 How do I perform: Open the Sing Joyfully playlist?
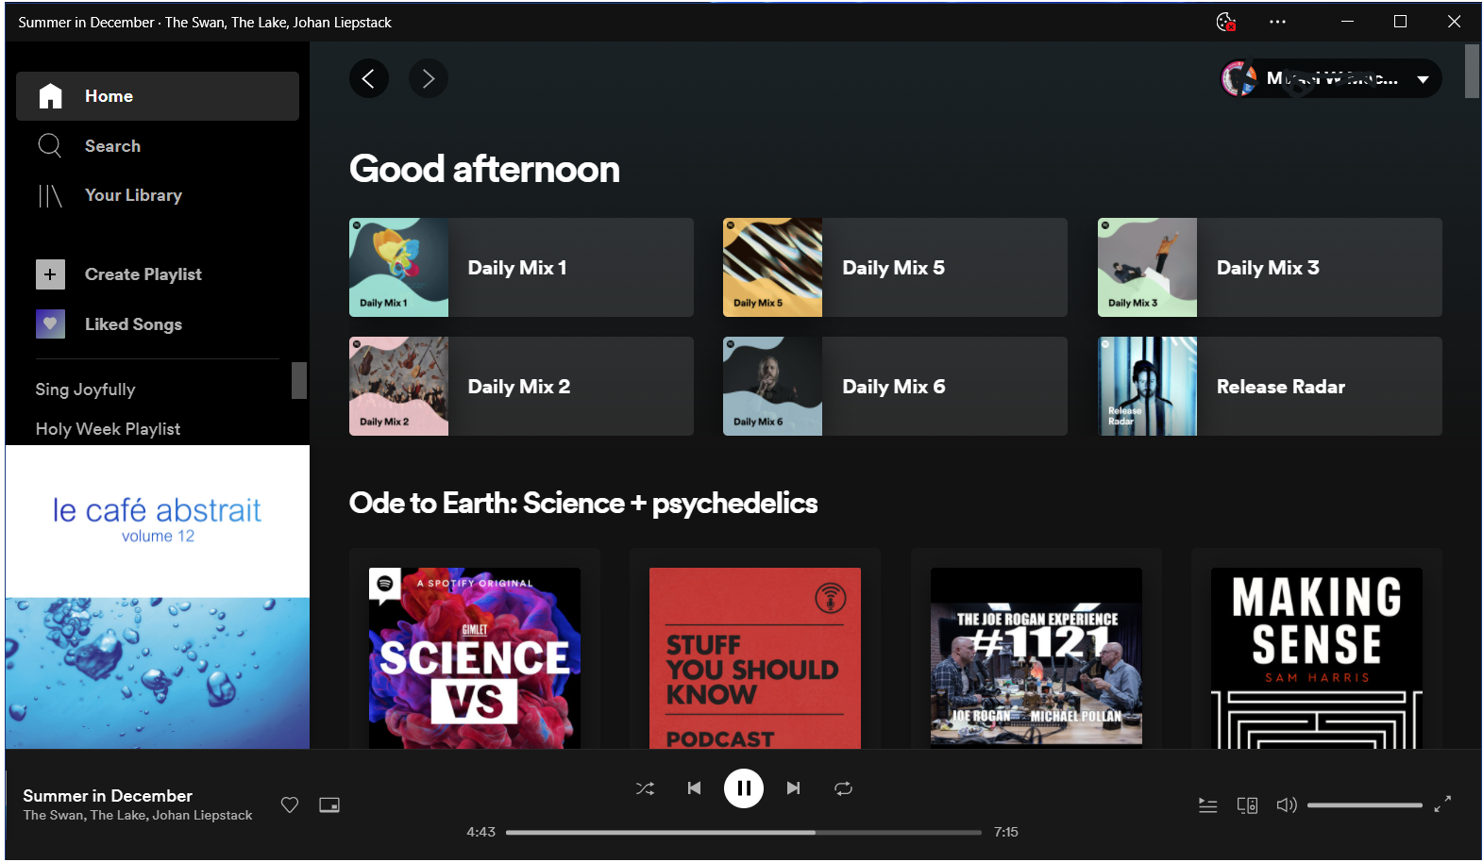point(85,390)
